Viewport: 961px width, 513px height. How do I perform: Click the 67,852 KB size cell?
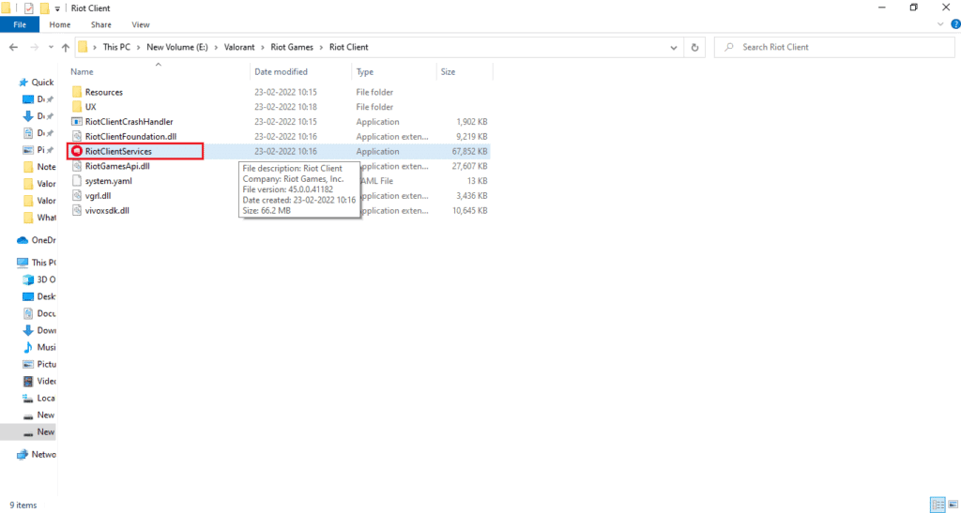[x=469, y=151]
